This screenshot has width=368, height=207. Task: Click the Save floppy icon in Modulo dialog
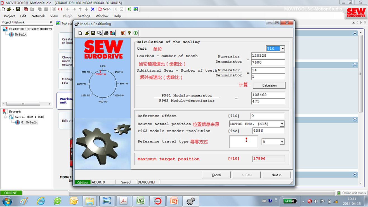tap(93, 33)
